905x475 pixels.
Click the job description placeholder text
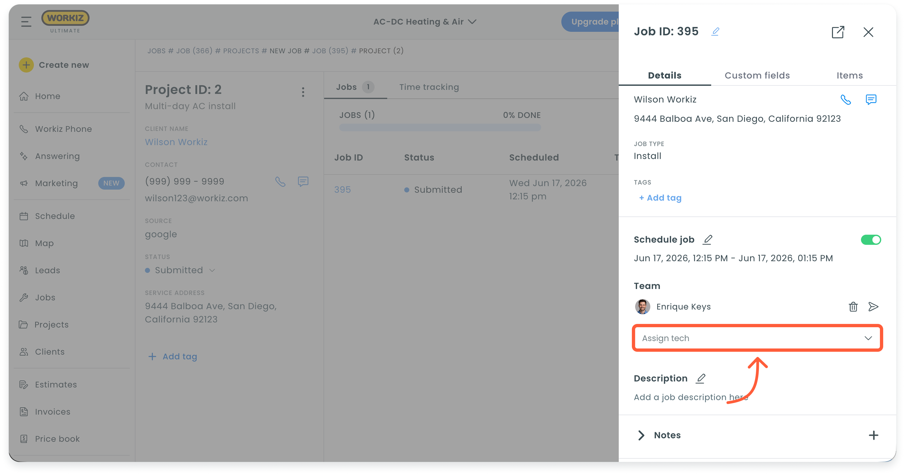coord(691,397)
